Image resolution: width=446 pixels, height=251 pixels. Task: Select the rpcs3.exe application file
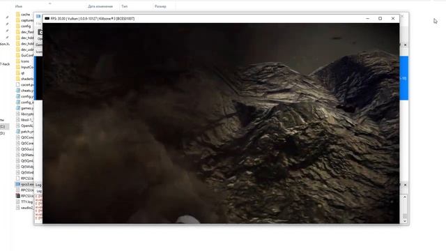(24, 184)
